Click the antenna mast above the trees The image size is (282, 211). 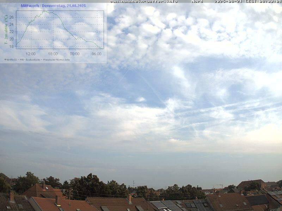(134, 184)
